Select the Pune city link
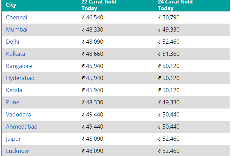Image resolution: width=231 pixels, height=156 pixels. [12, 102]
